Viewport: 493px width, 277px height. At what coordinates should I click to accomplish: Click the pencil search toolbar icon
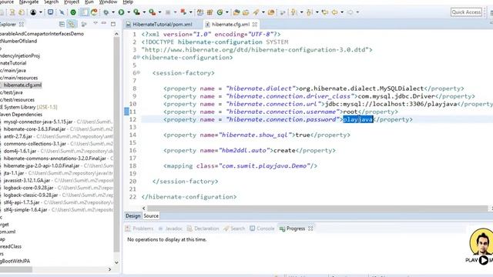coord(256,12)
